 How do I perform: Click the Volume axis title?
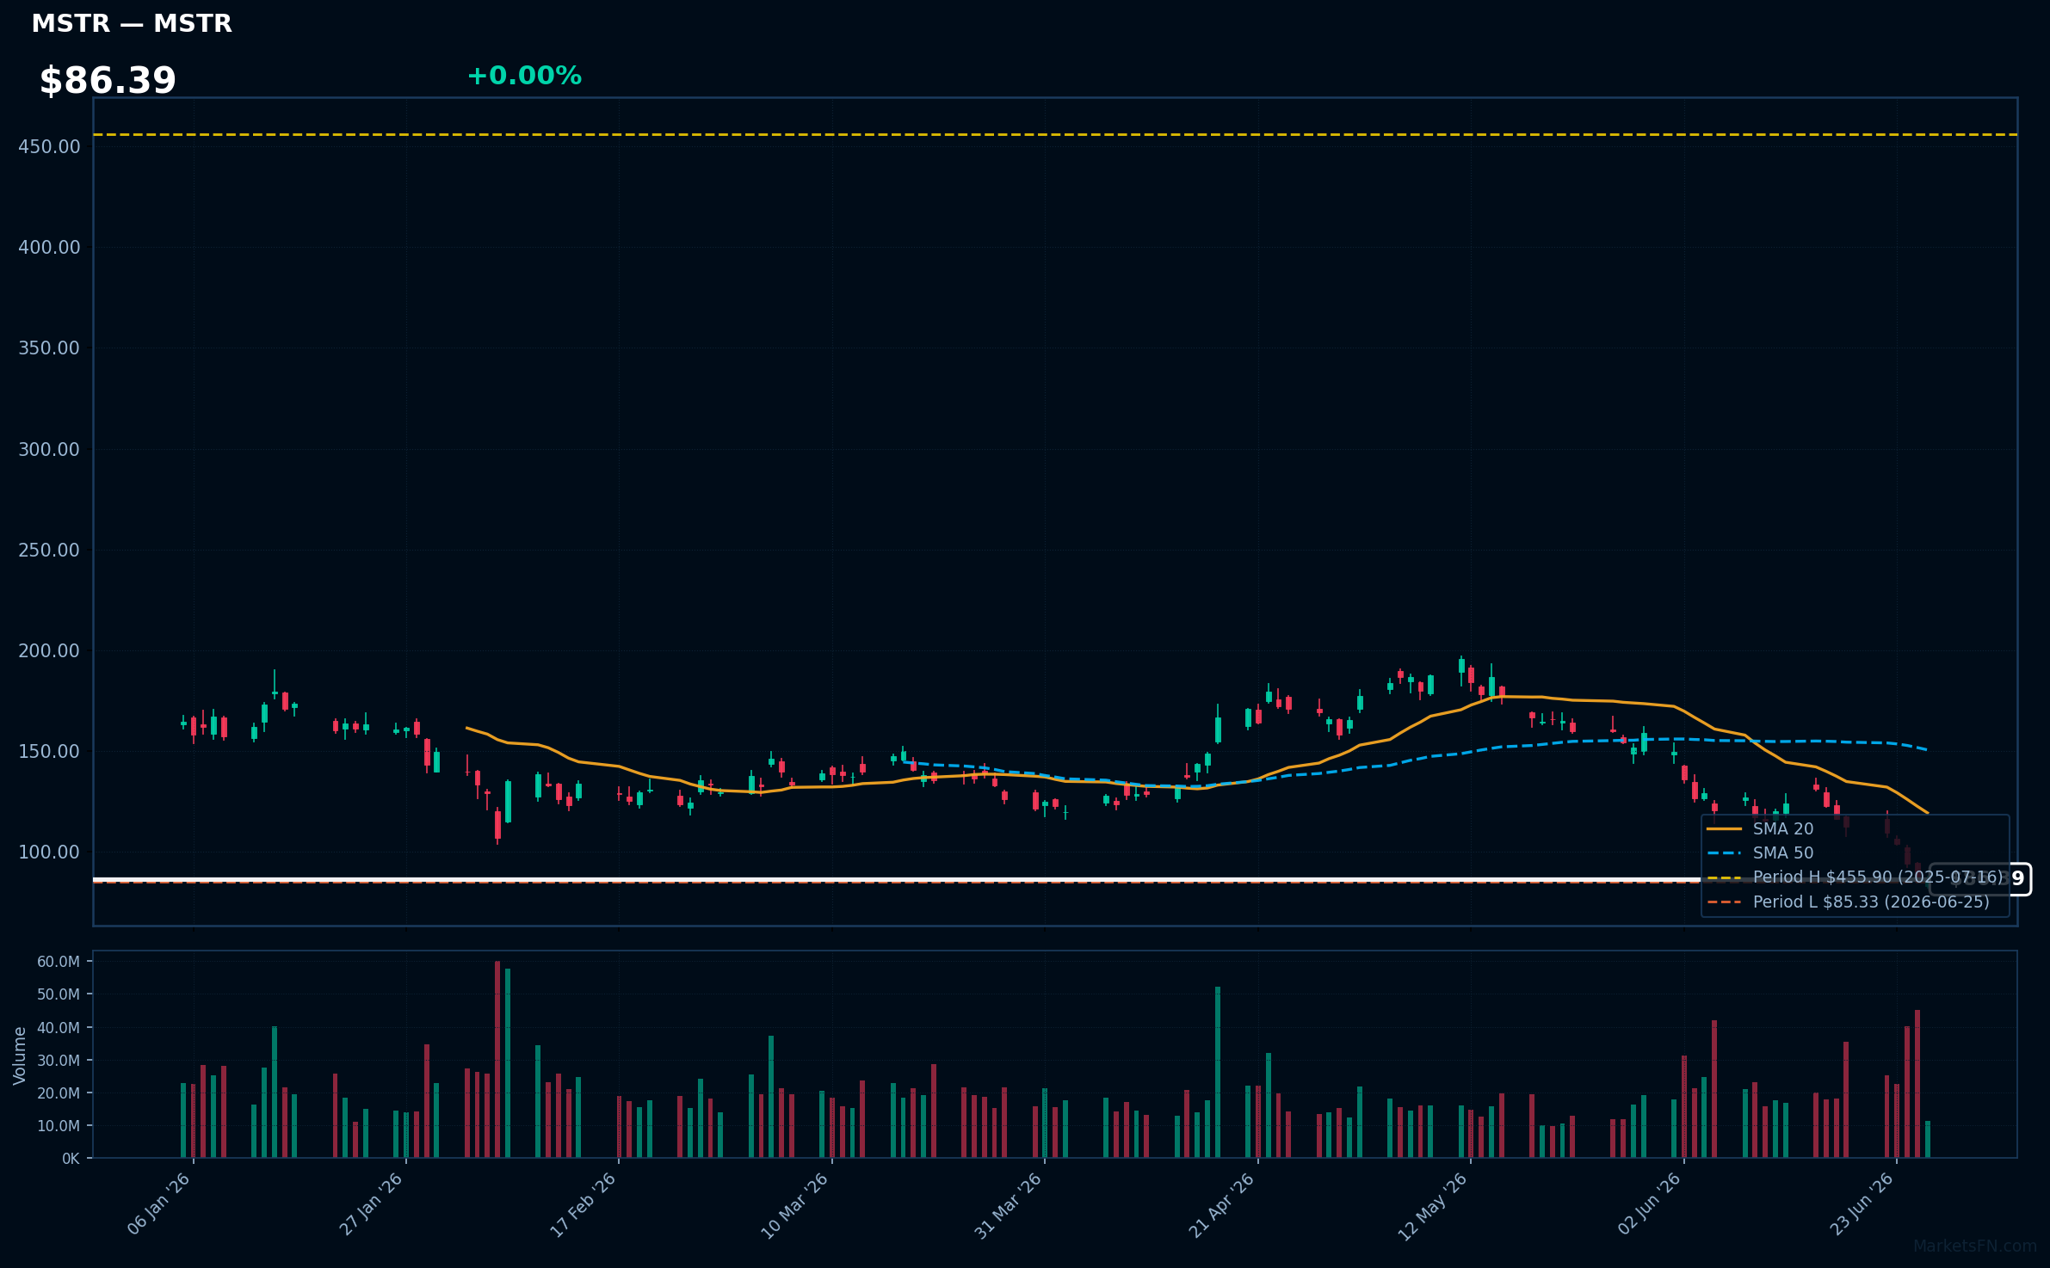(x=20, y=1056)
